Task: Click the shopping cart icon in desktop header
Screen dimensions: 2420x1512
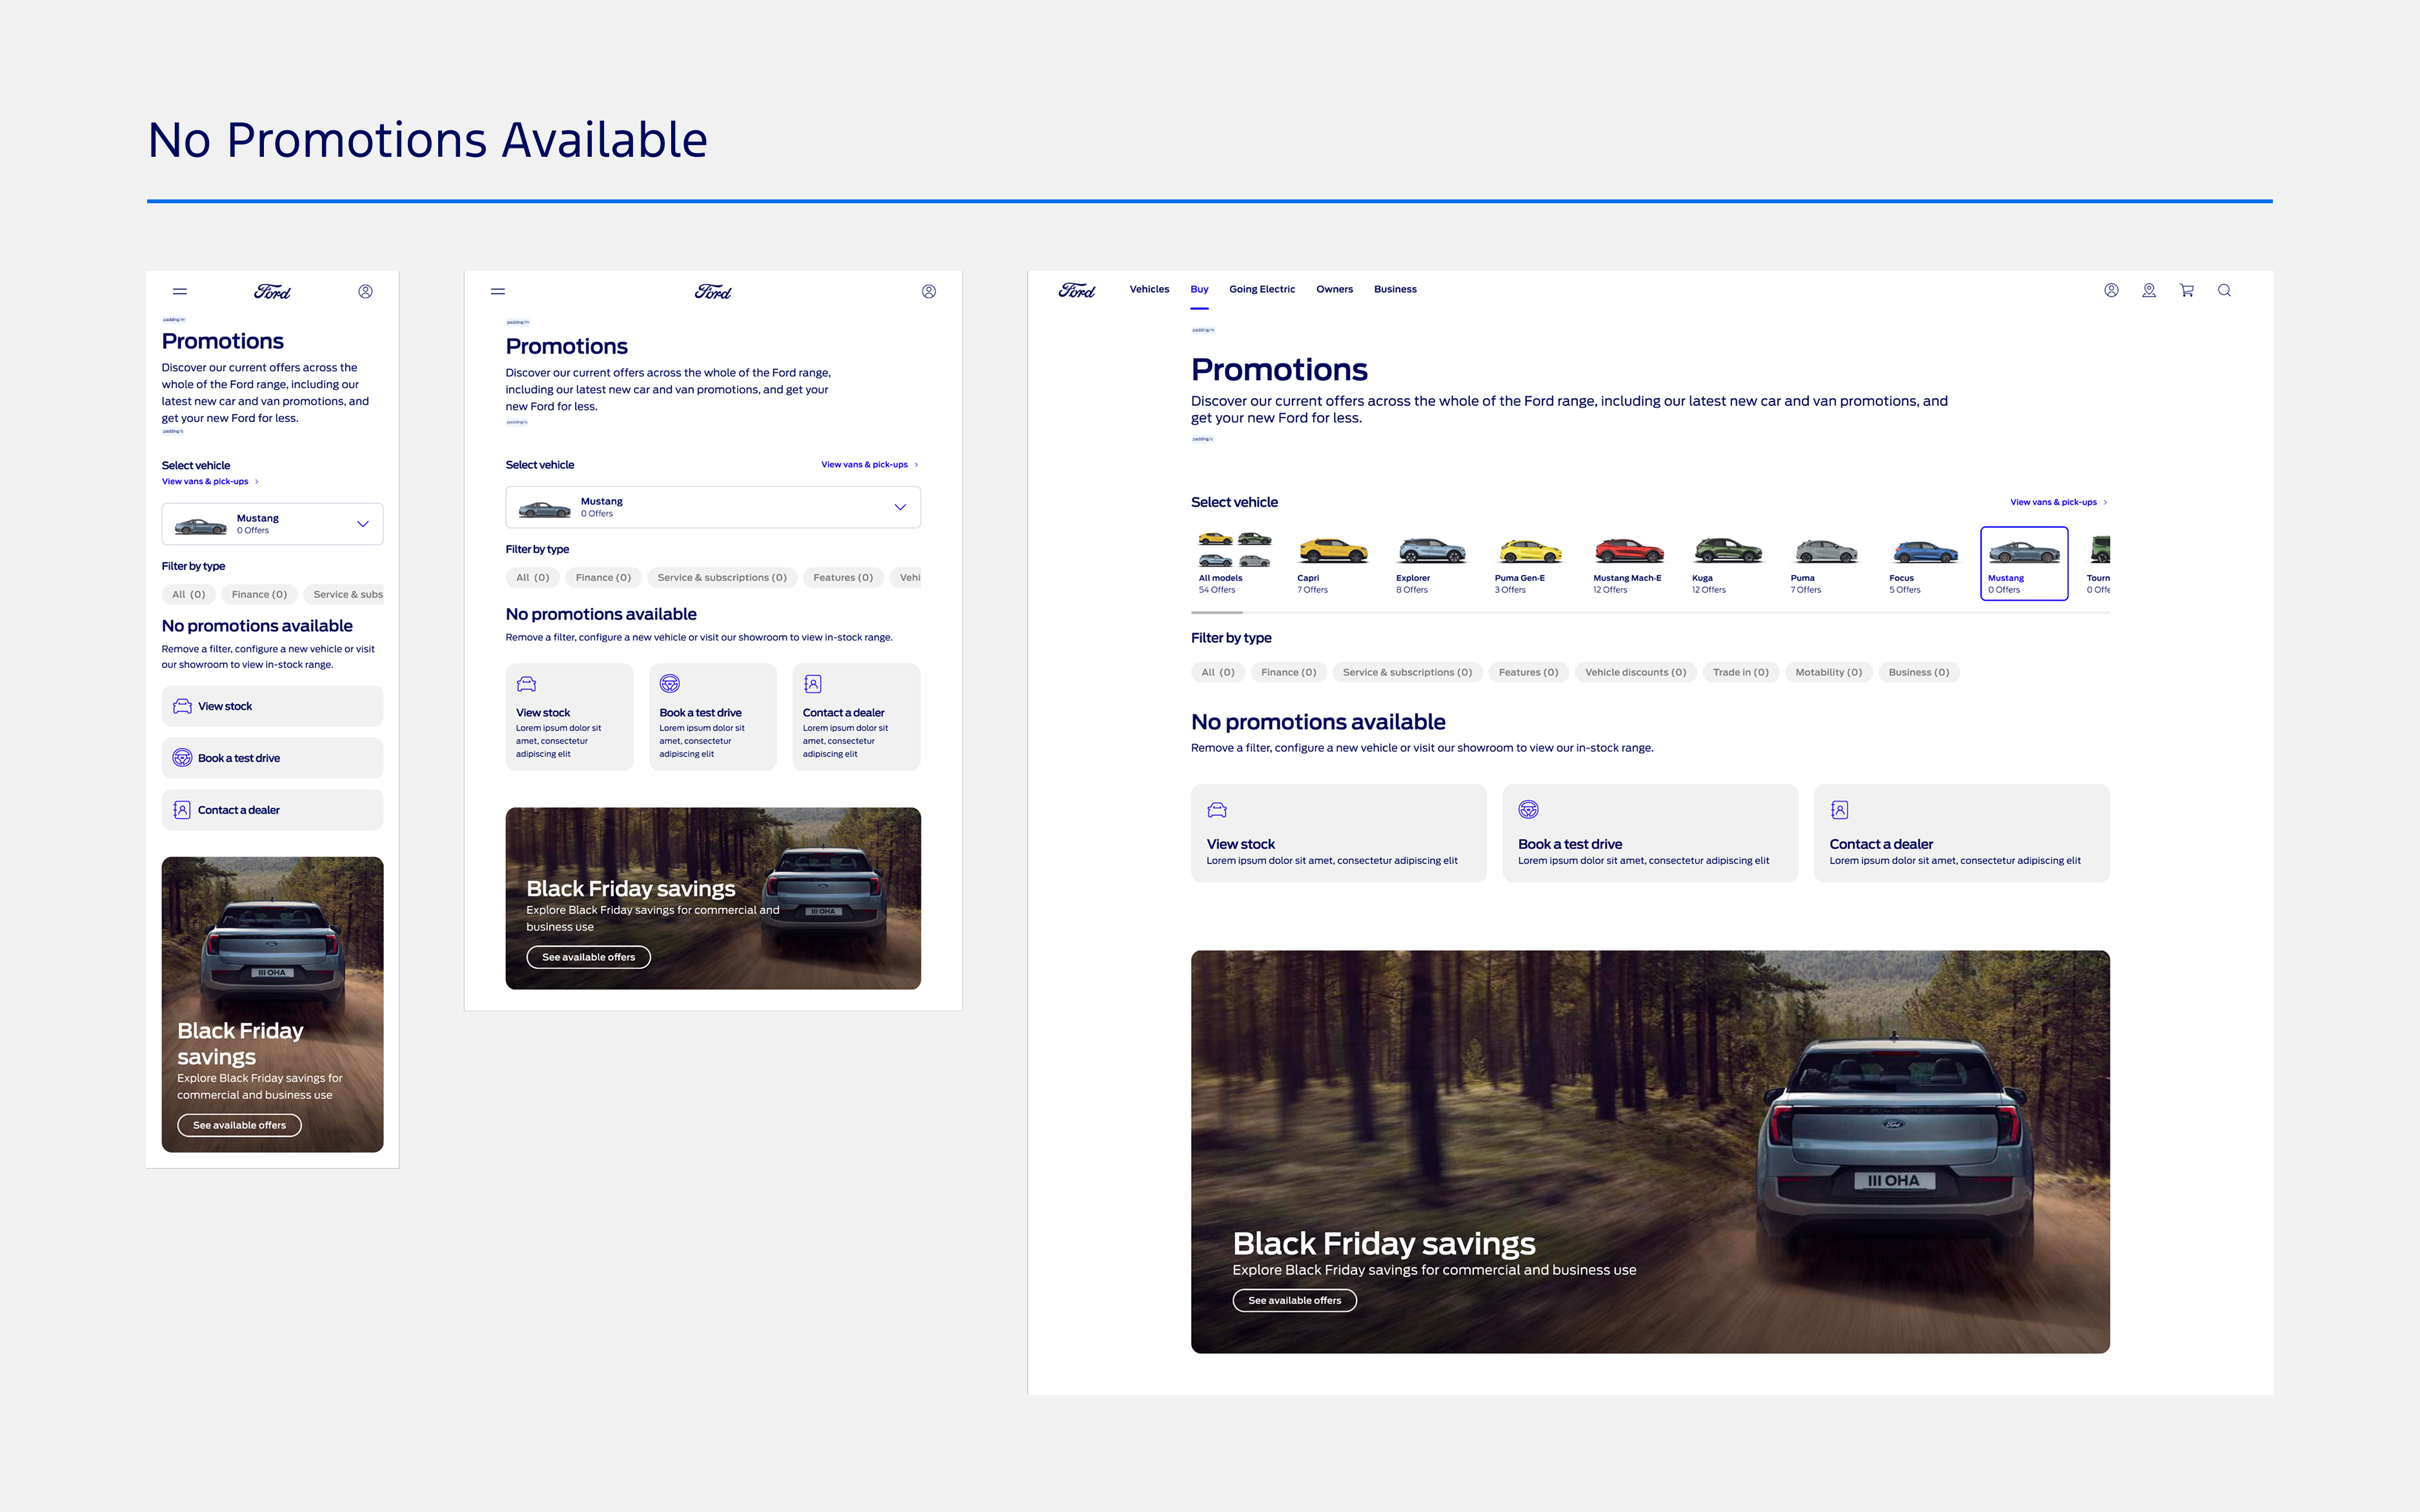Action: (x=2186, y=290)
